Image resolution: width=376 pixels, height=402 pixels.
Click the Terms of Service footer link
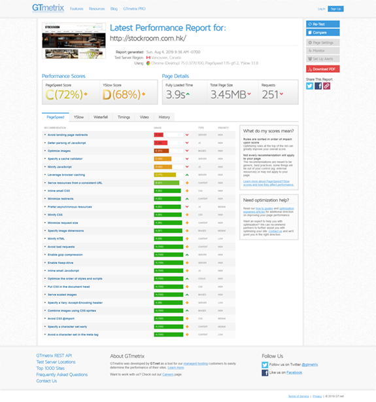tap(298, 396)
